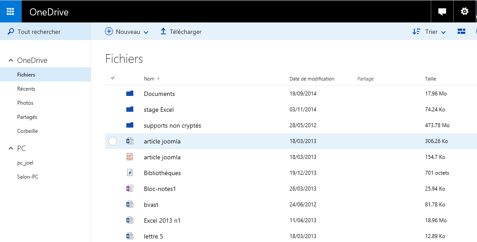Click the Fichiers page heading

coord(124,59)
